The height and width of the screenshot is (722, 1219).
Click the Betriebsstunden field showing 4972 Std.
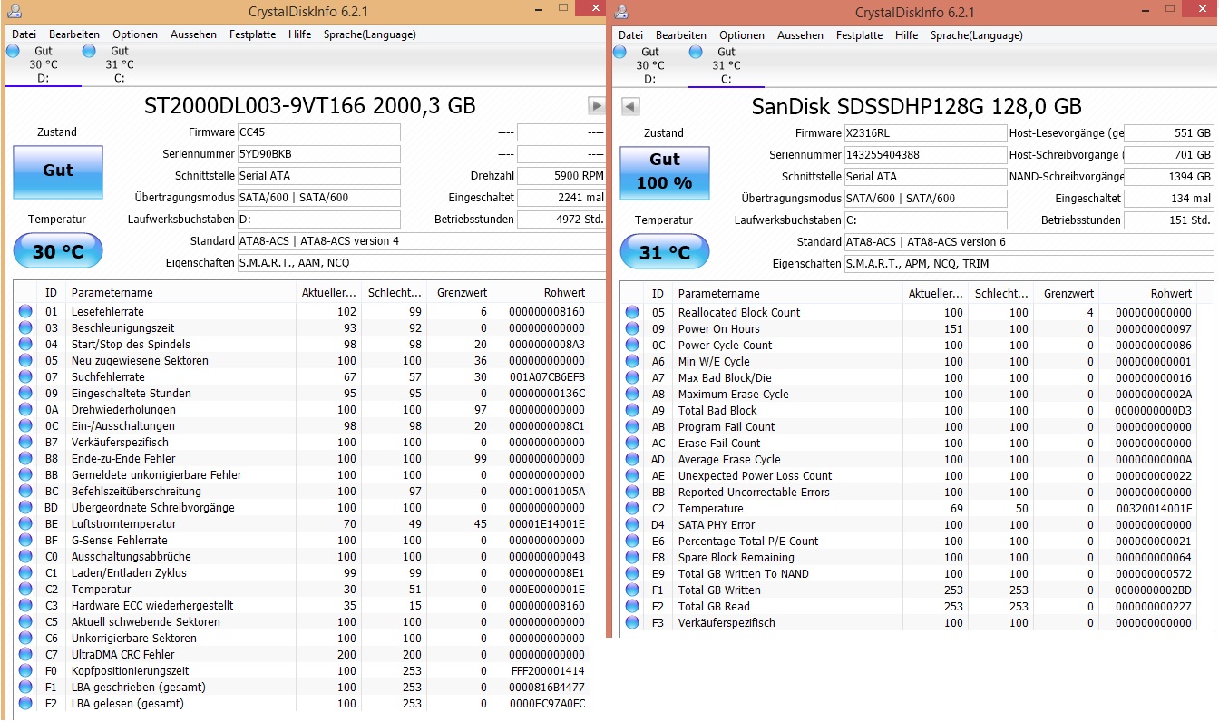pos(561,220)
